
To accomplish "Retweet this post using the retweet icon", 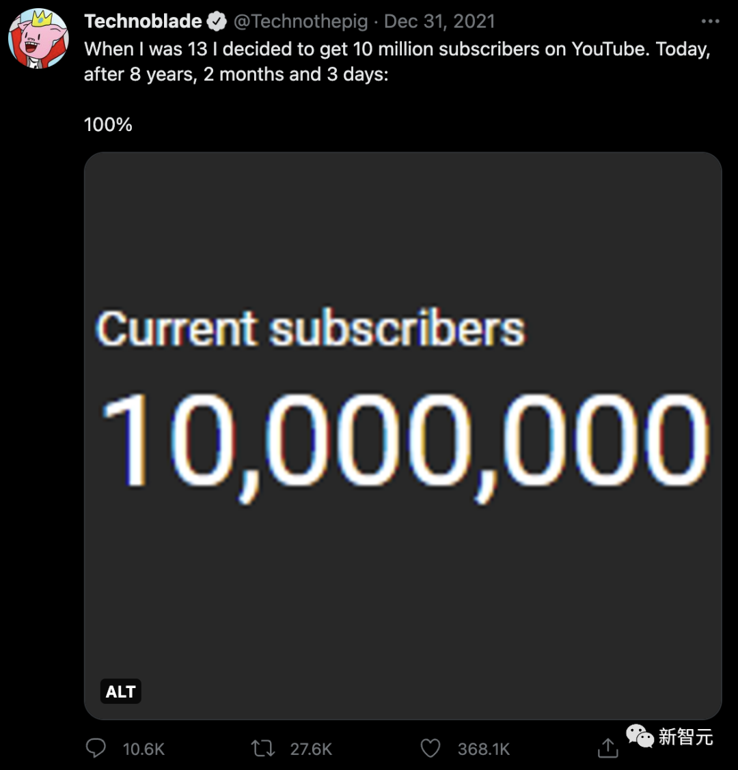I will click(263, 748).
